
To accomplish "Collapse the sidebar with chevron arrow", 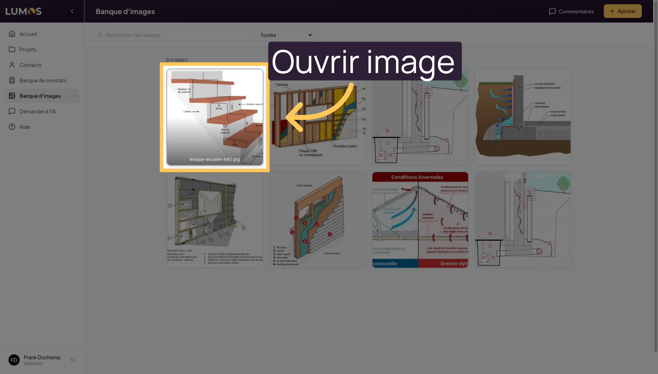I will coord(72,11).
